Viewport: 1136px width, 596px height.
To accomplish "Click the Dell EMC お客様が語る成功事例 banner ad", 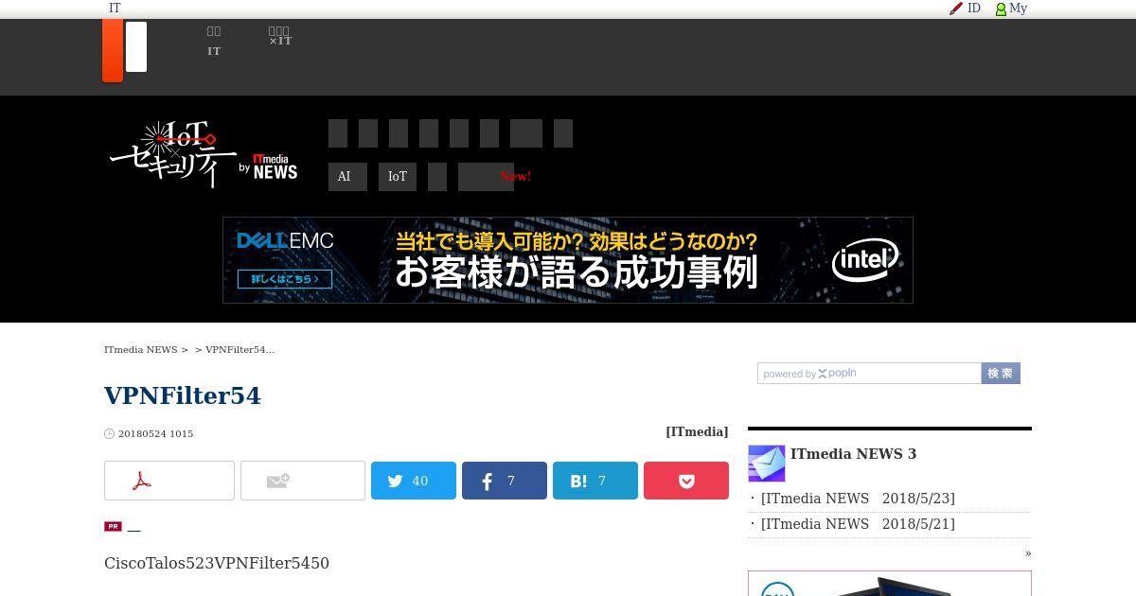I will coord(568,260).
